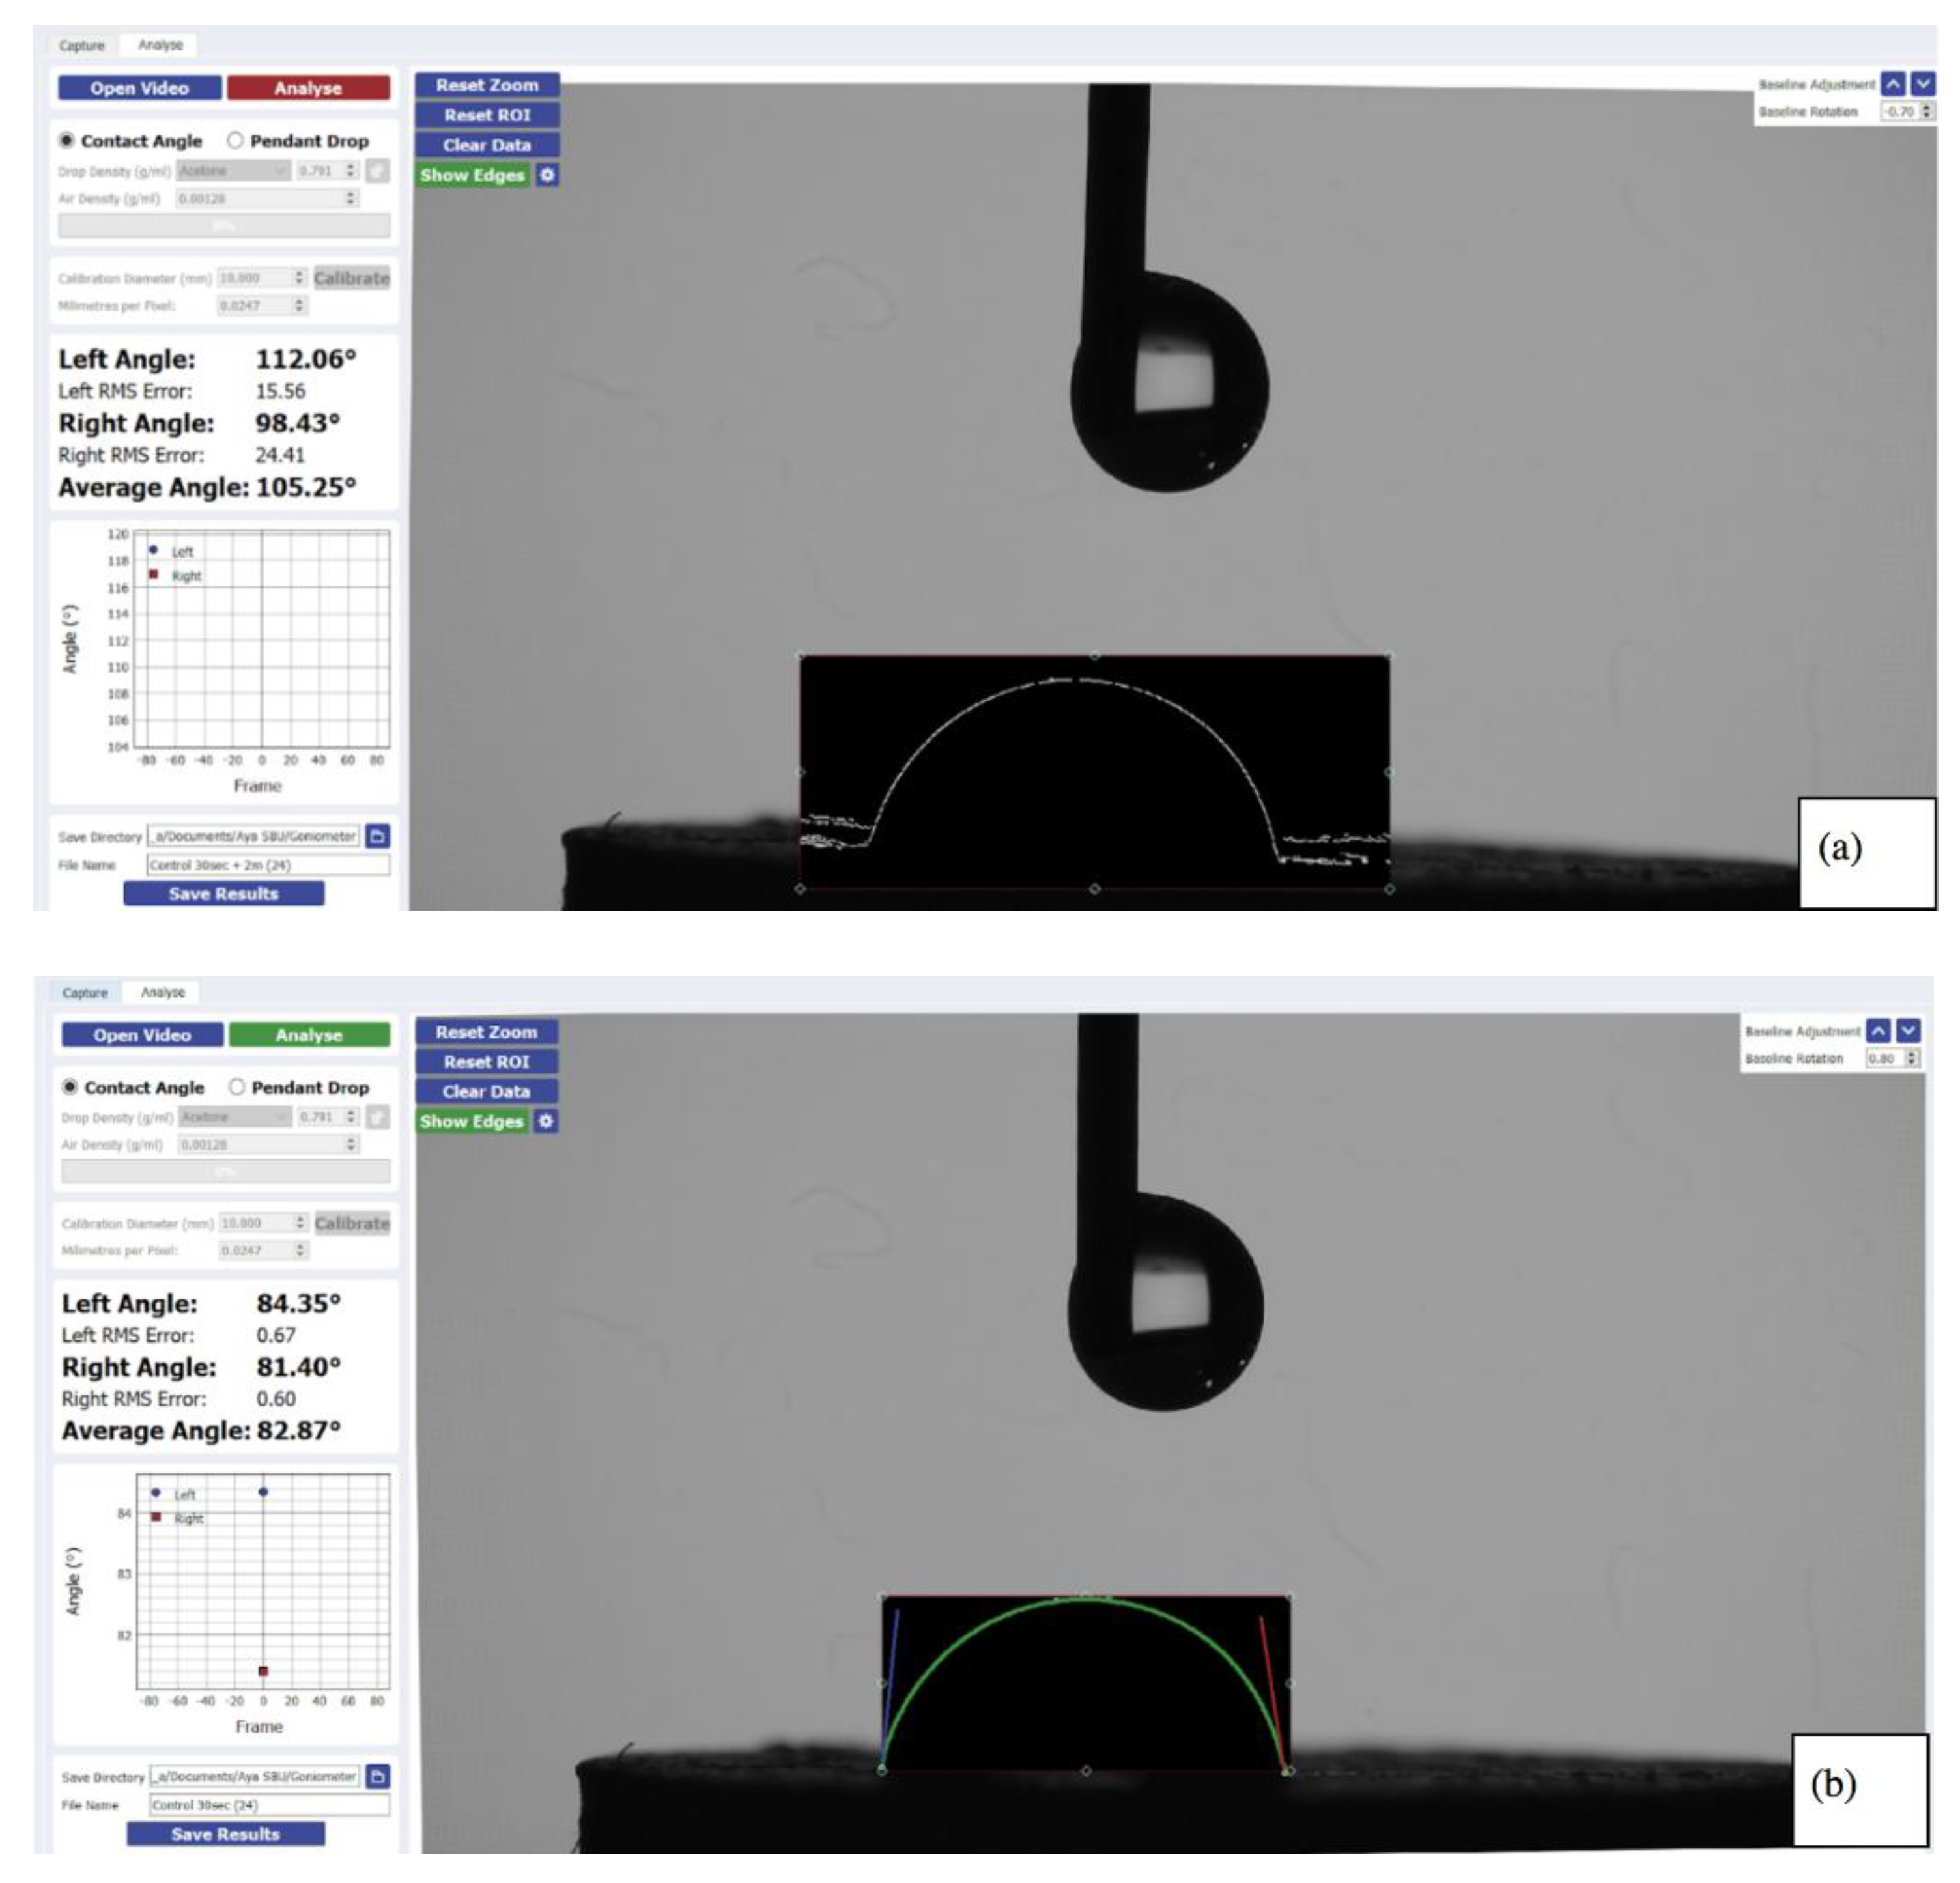Raise baseline with up arrow, bottom window
Image resolution: width=1960 pixels, height=1883 pixels.
point(1879,1030)
